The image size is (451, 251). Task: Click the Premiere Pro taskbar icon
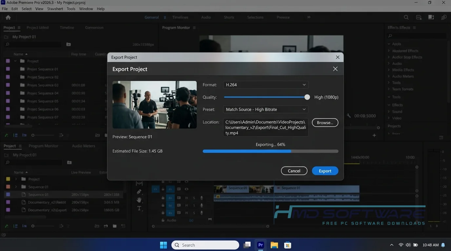261,245
